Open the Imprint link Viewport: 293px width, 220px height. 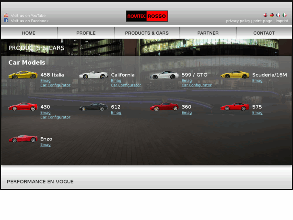[x=282, y=21]
